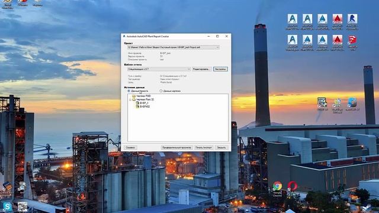
Task: Click the Справка help button
Action: click(x=130, y=147)
